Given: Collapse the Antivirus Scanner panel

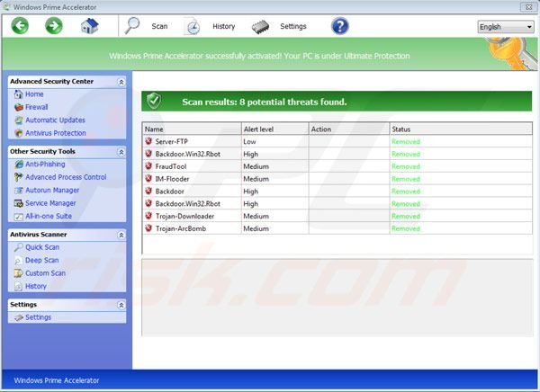Looking at the screenshot, I should (121, 235).
